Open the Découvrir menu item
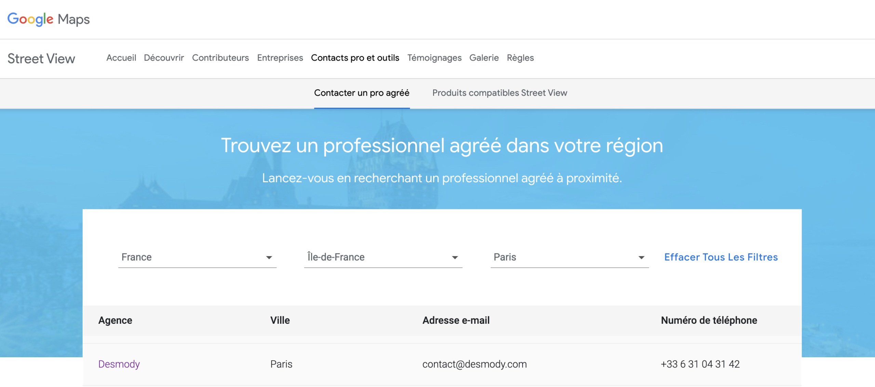This screenshot has height=387, width=875. coord(164,58)
